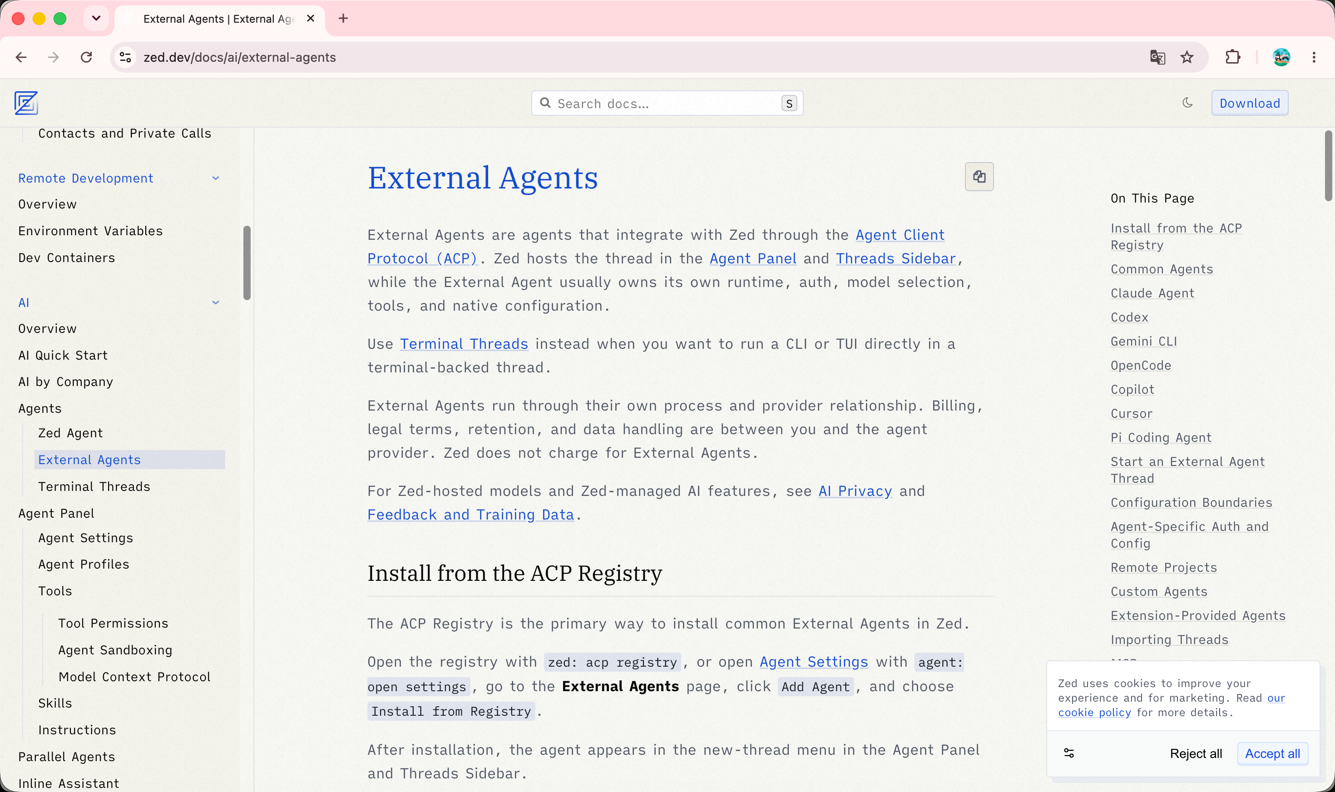Click the Download button

[x=1250, y=103]
